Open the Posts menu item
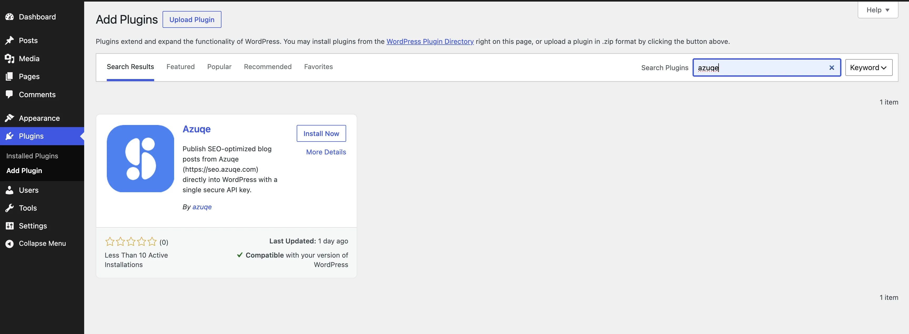 tap(42, 40)
